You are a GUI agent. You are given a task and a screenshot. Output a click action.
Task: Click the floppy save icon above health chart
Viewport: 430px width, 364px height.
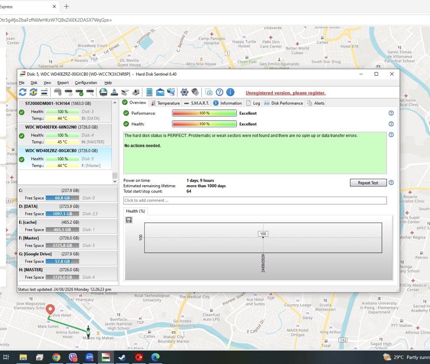click(x=129, y=220)
